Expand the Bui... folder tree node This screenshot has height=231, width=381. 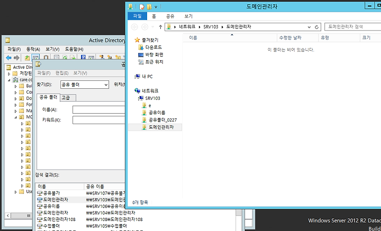[x=15, y=86]
